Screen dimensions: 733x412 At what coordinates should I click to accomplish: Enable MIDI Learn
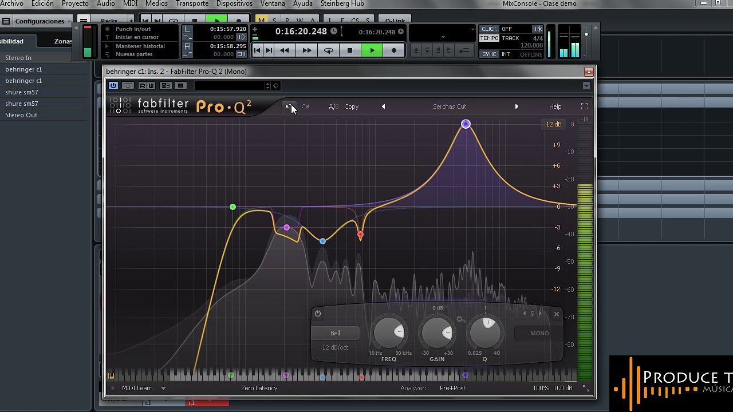137,388
